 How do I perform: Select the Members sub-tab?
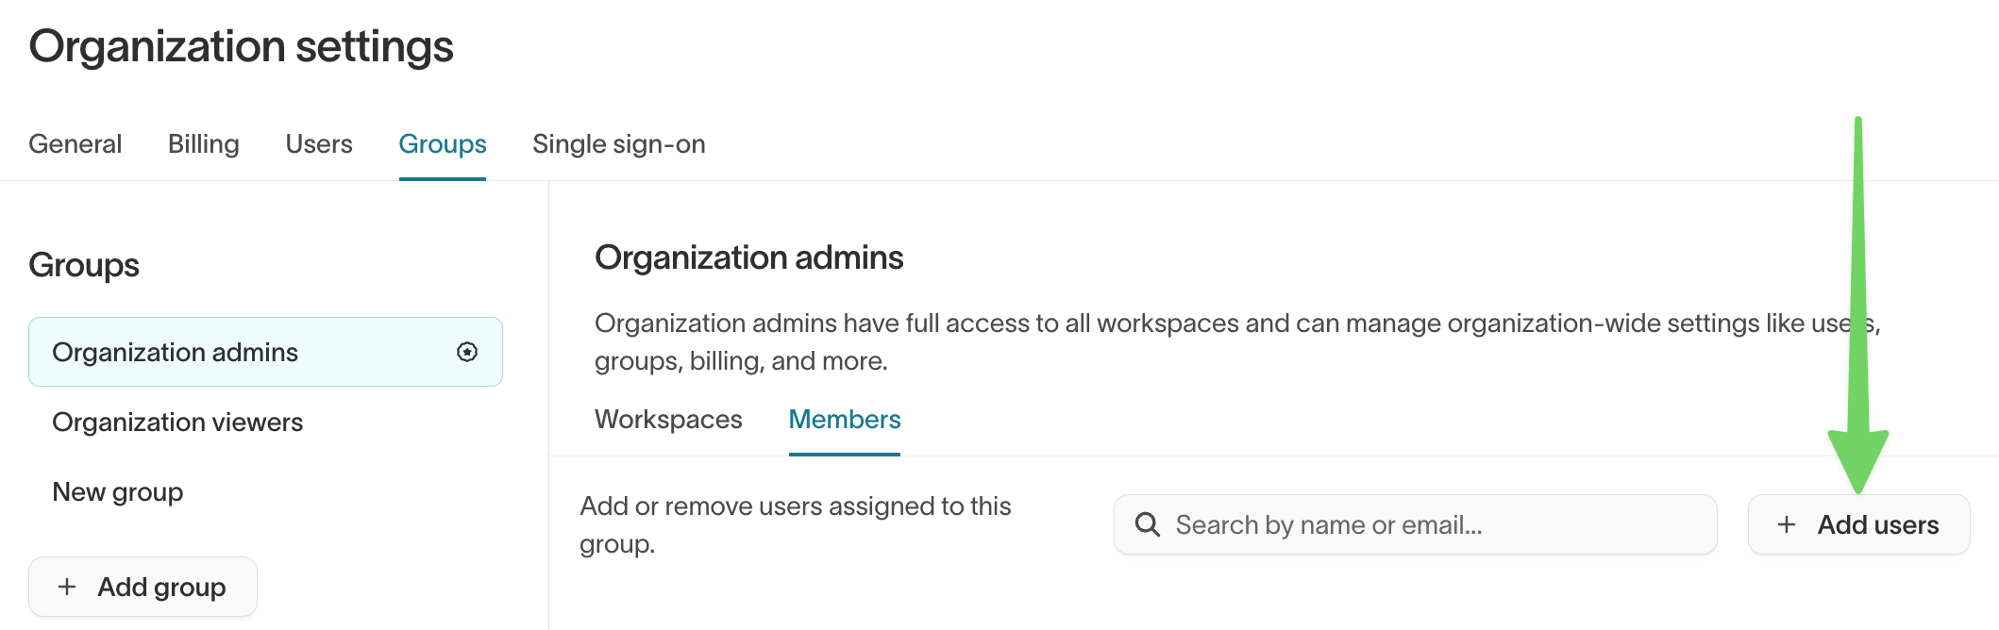point(844,419)
